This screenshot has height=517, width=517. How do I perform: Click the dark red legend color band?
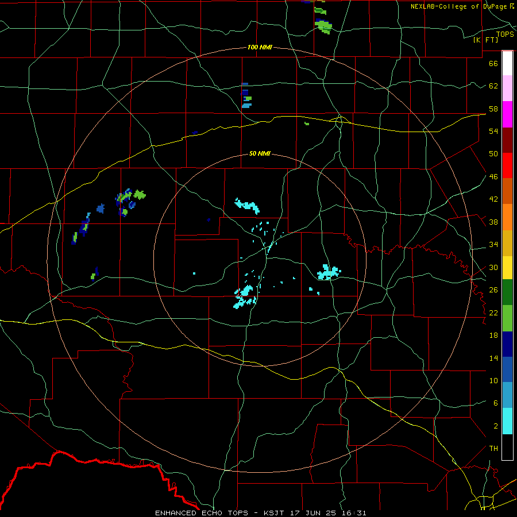507,140
